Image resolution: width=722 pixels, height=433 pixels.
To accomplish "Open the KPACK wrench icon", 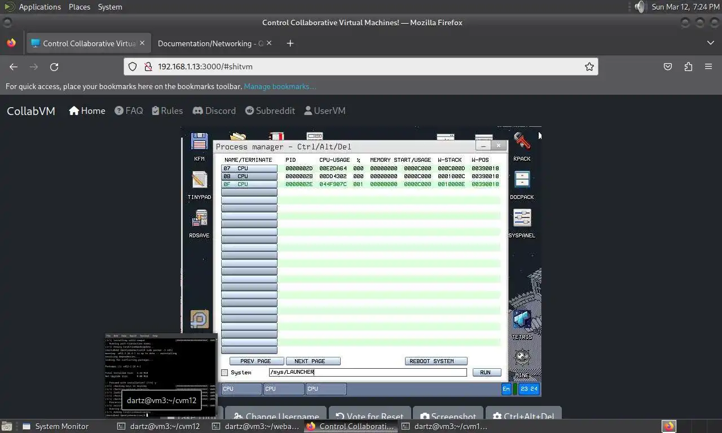I will (522, 142).
